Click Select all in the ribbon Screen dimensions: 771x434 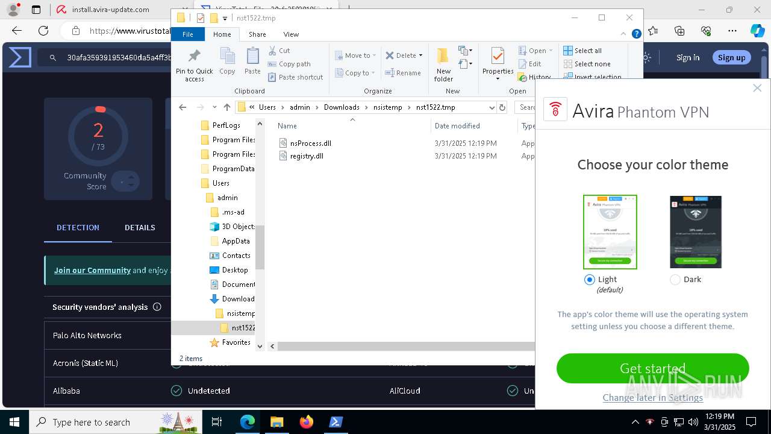pos(582,51)
